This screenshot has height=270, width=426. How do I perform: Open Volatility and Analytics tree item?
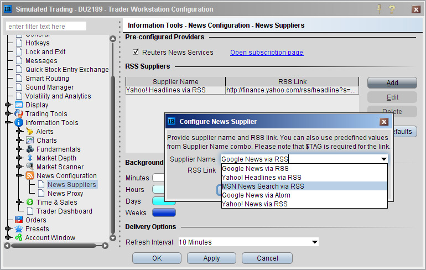pos(58,96)
